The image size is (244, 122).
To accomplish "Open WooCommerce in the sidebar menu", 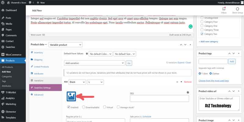I will pyautogui.click(x=14, y=54).
